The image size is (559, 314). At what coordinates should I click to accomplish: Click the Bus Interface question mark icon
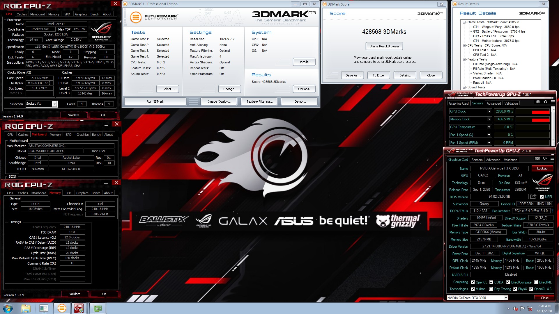(x=552, y=211)
